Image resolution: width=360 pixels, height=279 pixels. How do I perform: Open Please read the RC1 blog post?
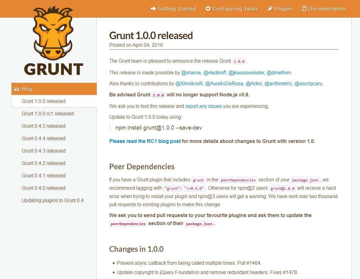[x=145, y=141]
